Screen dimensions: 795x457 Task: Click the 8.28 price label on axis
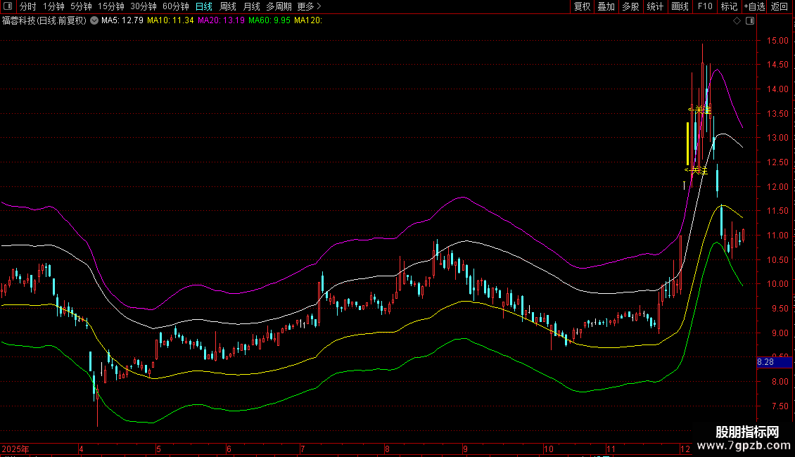pyautogui.click(x=766, y=362)
